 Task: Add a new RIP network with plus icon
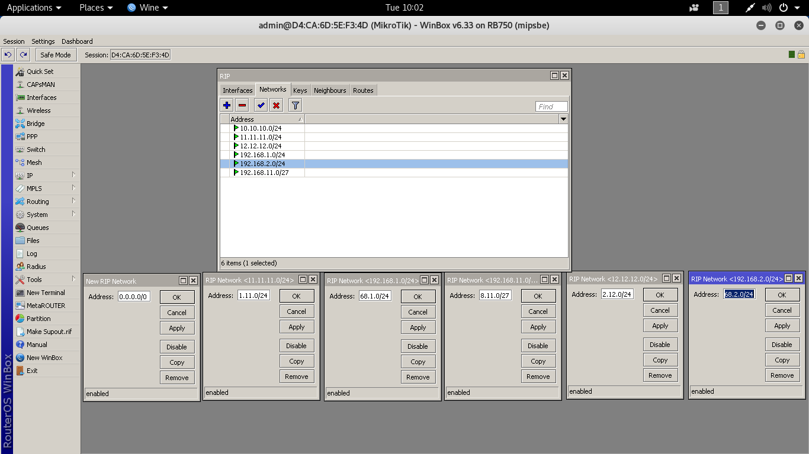click(x=227, y=105)
